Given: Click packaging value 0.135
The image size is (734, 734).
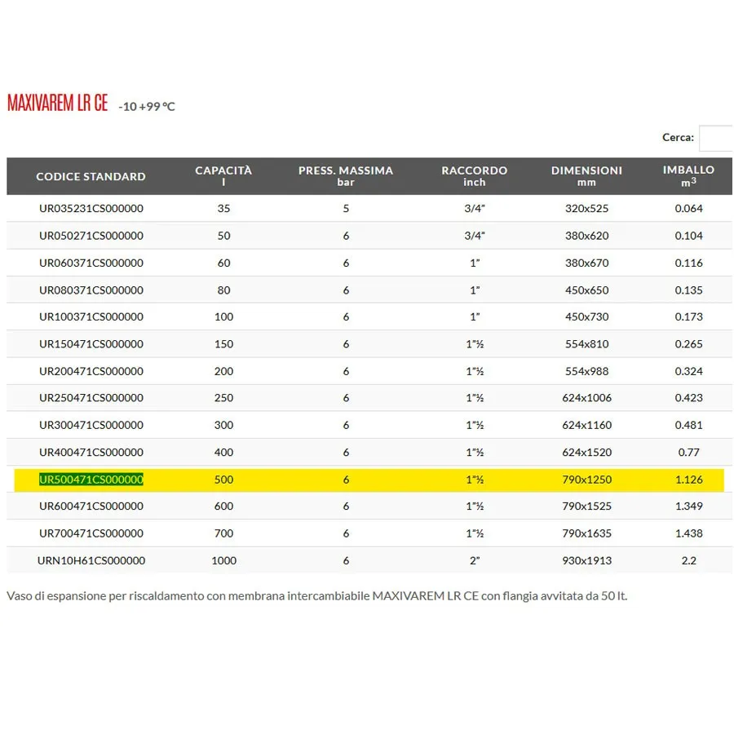Looking at the screenshot, I should click(x=688, y=290).
